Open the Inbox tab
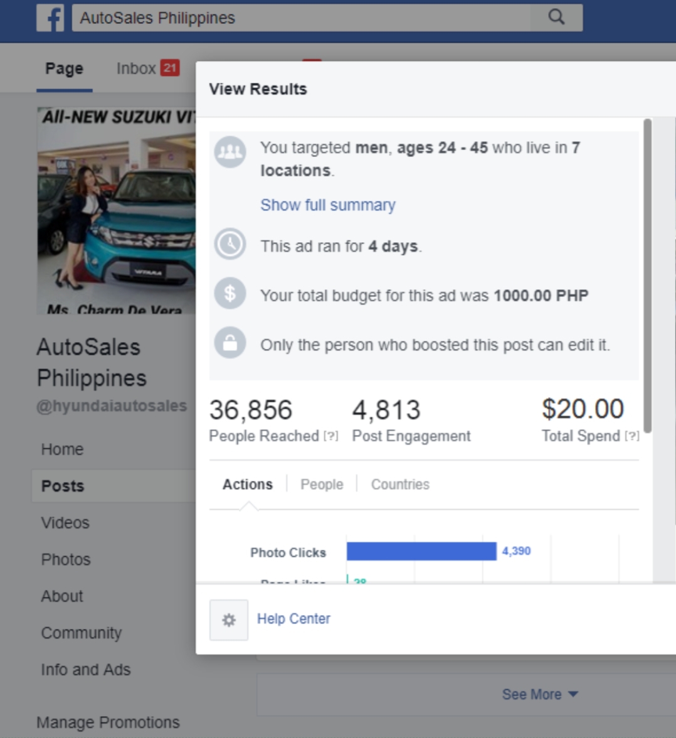This screenshot has width=676, height=738. pyautogui.click(x=136, y=68)
